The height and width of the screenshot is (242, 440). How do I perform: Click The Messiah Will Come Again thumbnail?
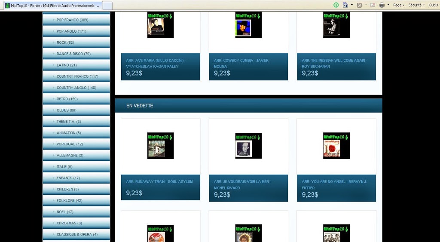(x=336, y=25)
